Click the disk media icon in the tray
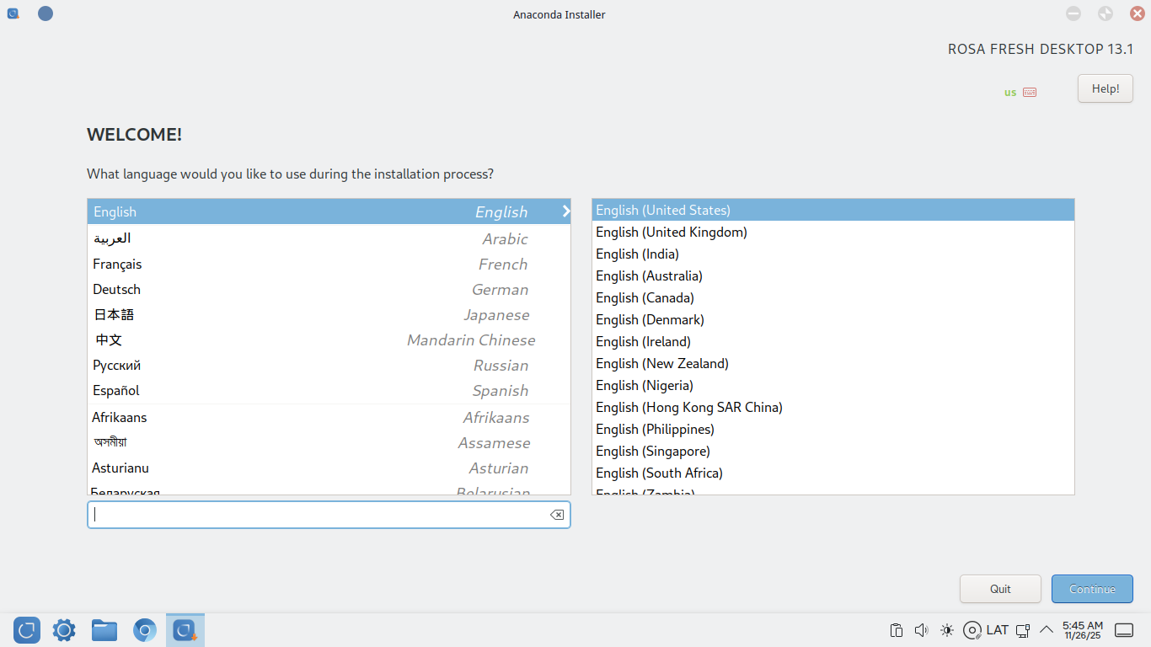The height and width of the screenshot is (647, 1151). click(972, 630)
